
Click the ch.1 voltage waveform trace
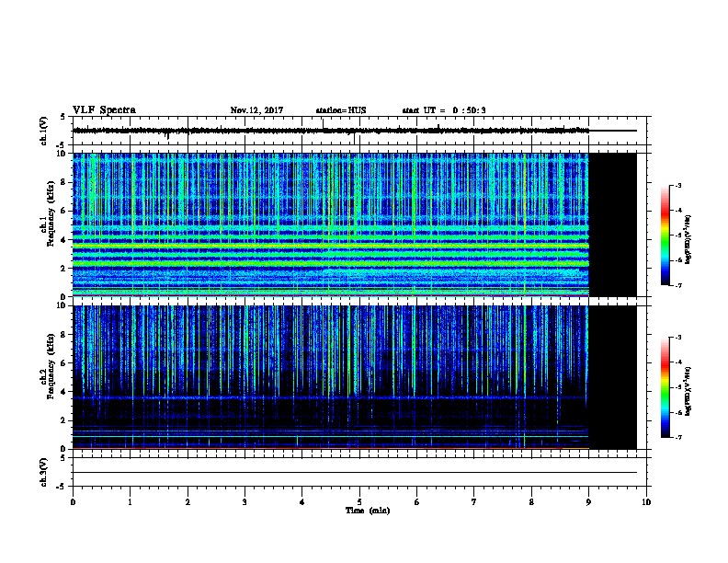(331, 131)
